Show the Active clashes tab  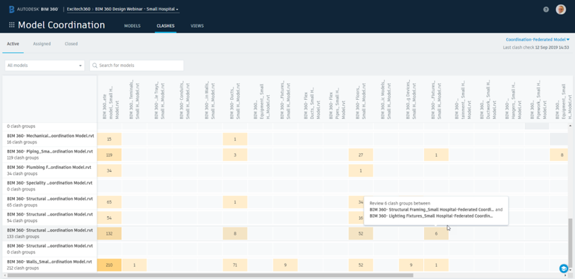tap(14, 44)
